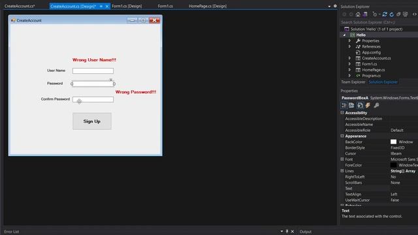The height and width of the screenshot is (235, 418).
Task: Click the Back arrow in Solution Explorer toolbar
Action: tap(344, 14)
